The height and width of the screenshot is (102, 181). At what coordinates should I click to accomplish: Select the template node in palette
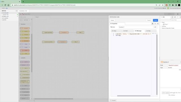click(25, 41)
